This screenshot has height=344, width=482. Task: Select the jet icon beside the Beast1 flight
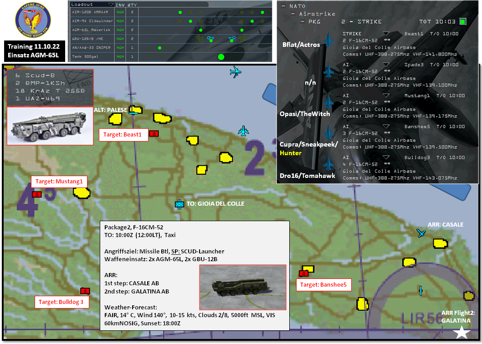(x=329, y=39)
